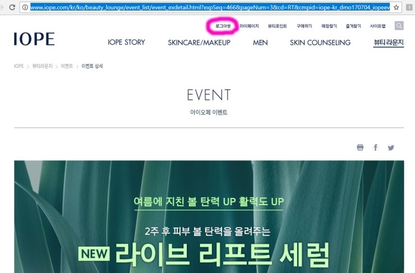The width and height of the screenshot is (415, 273).
Task: Open IOPE STORY menu
Action: click(126, 43)
